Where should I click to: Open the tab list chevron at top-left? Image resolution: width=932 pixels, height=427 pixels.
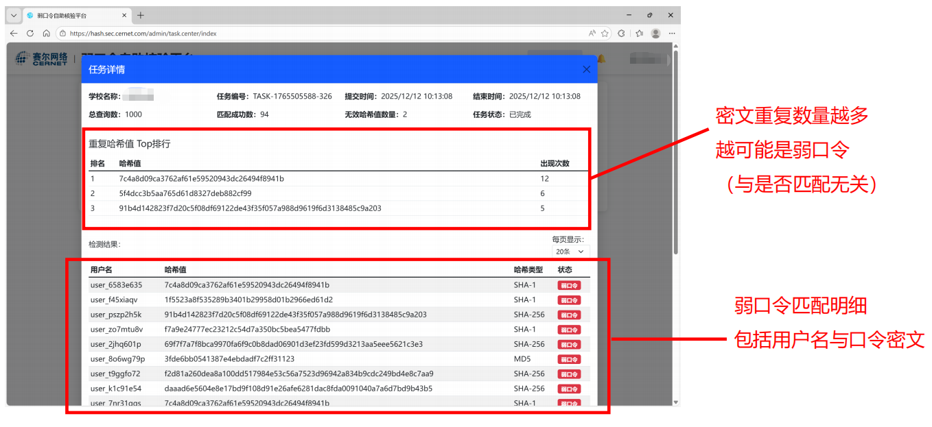(14, 15)
